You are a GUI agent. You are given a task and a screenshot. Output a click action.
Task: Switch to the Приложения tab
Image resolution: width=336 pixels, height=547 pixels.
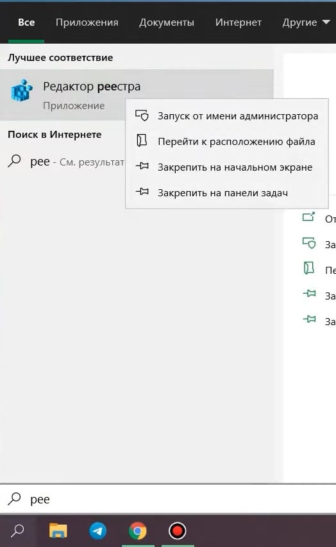[x=87, y=22]
